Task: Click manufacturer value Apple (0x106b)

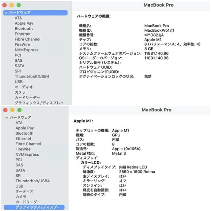Action: point(126,149)
